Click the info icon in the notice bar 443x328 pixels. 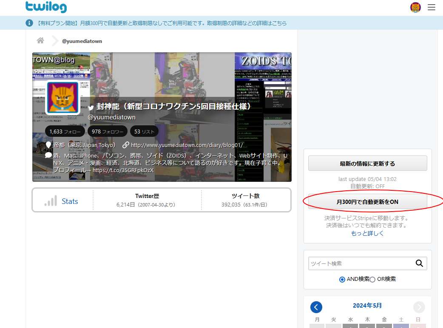click(29, 23)
